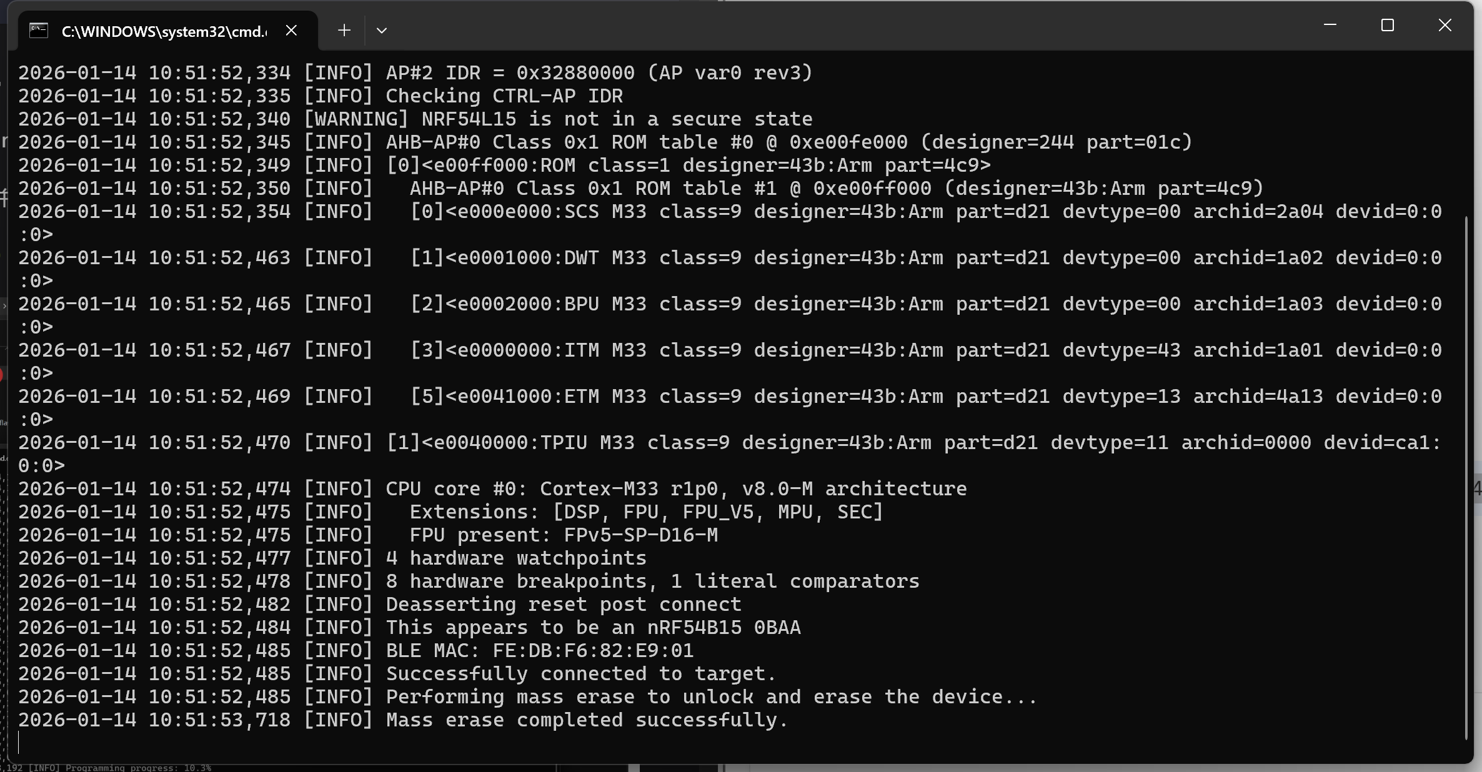
Task: Open a new terminal tab with plus
Action: click(x=344, y=31)
